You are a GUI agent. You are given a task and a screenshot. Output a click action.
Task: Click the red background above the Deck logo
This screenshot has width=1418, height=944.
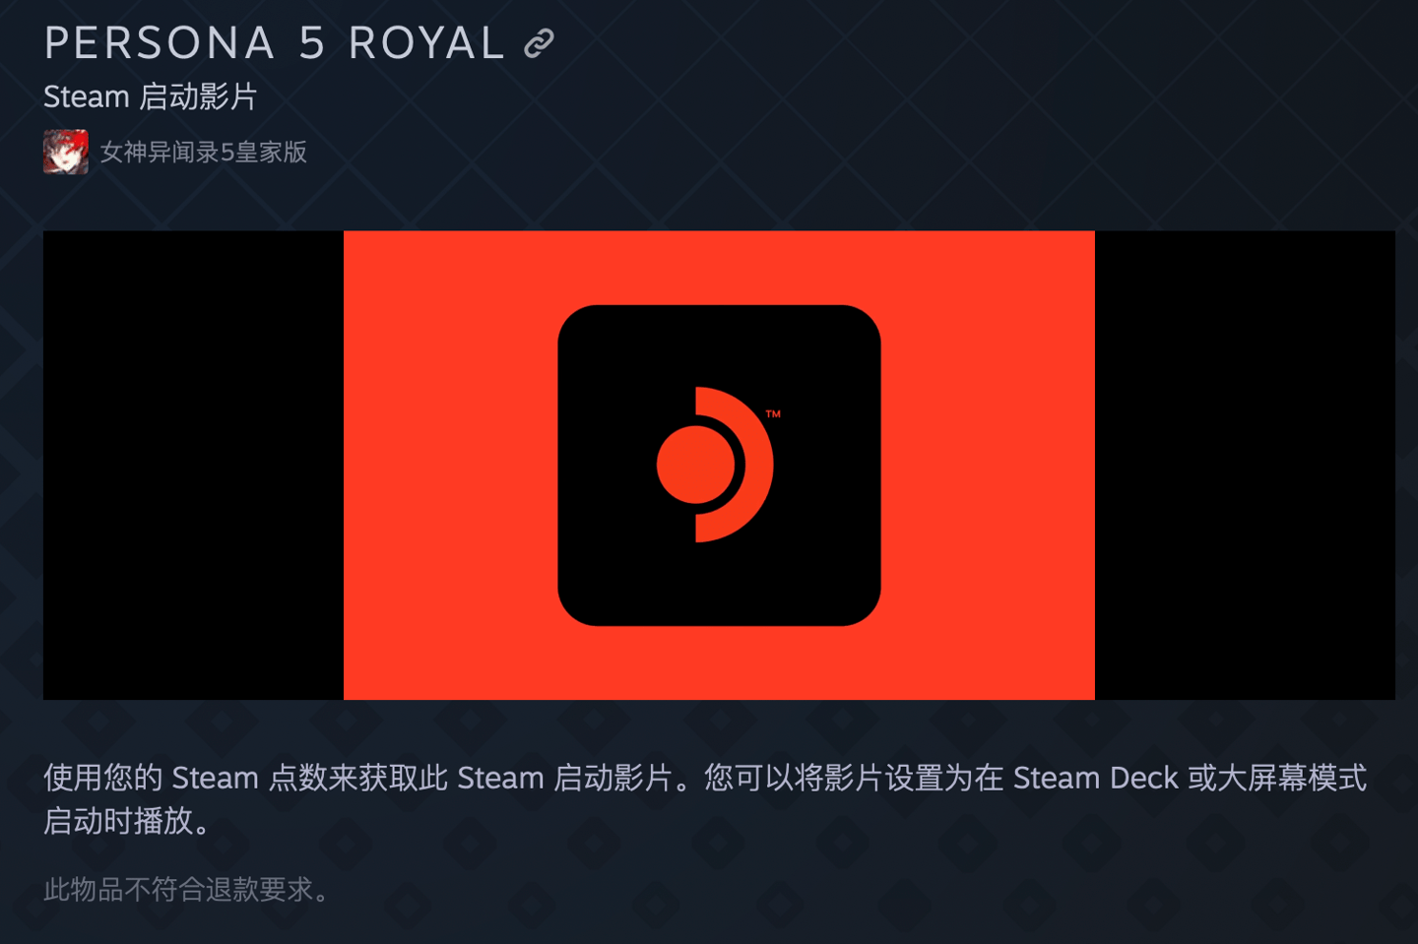(x=719, y=268)
